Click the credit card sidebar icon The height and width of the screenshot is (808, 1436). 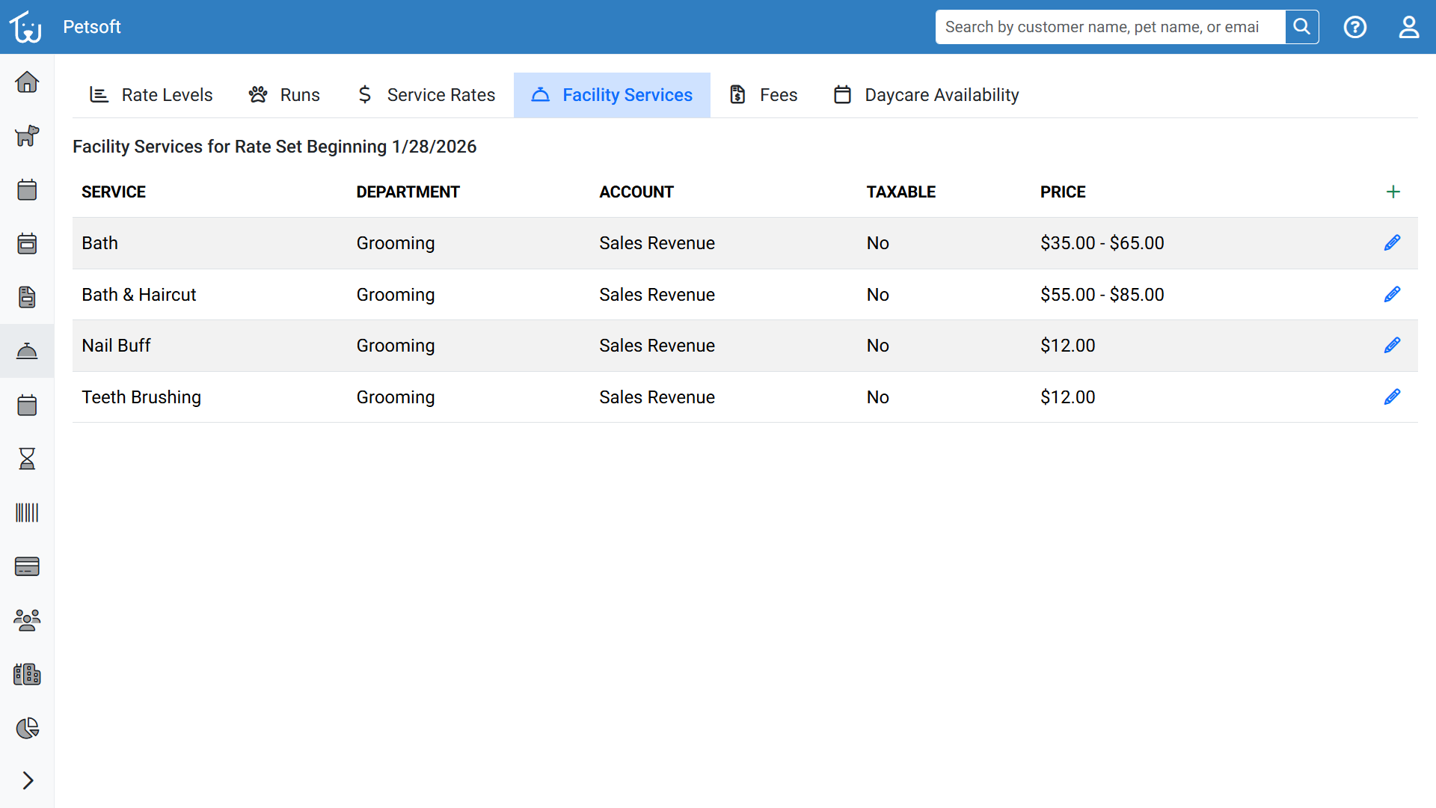point(27,566)
